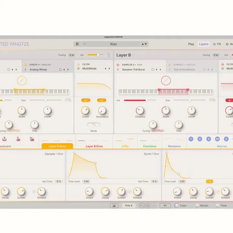Select next MultiMode filter type arrow

(x=109, y=69)
